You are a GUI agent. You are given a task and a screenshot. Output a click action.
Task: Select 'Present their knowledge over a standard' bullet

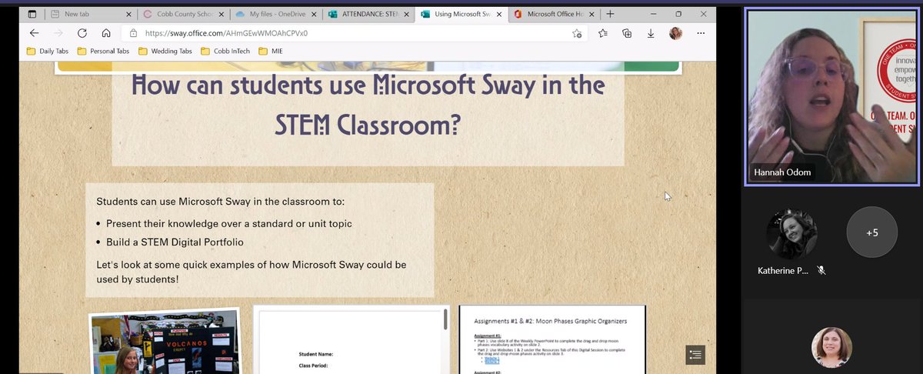click(230, 223)
